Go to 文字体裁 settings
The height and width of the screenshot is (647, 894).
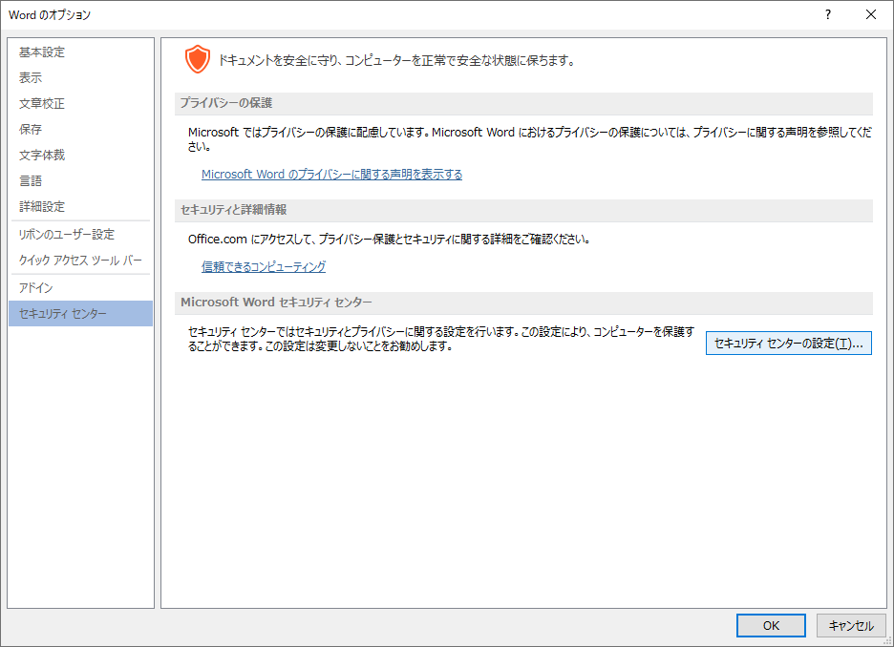(x=42, y=156)
